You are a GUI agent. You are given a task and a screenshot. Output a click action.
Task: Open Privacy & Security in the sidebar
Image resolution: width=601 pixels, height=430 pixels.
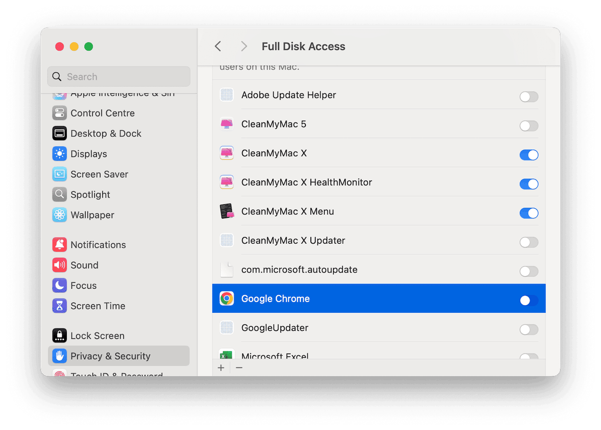110,355
